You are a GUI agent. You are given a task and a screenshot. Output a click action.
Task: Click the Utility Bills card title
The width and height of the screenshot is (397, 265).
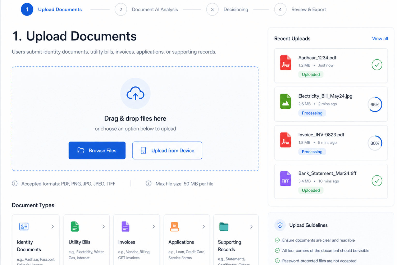pos(79,242)
